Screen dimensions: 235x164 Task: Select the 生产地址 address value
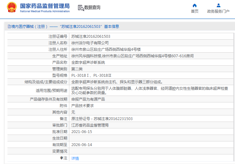tap(132, 56)
